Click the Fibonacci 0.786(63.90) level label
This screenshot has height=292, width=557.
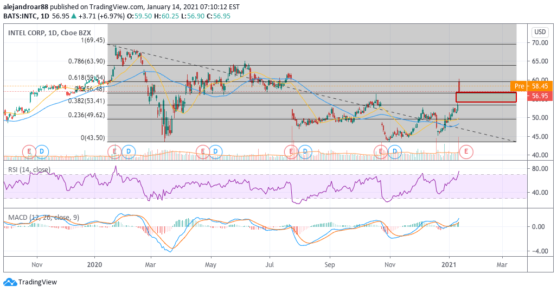[x=87, y=61]
